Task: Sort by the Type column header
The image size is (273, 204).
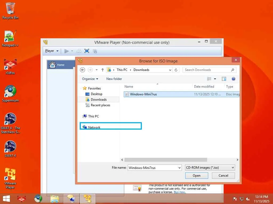Action: pyautogui.click(x=230, y=87)
